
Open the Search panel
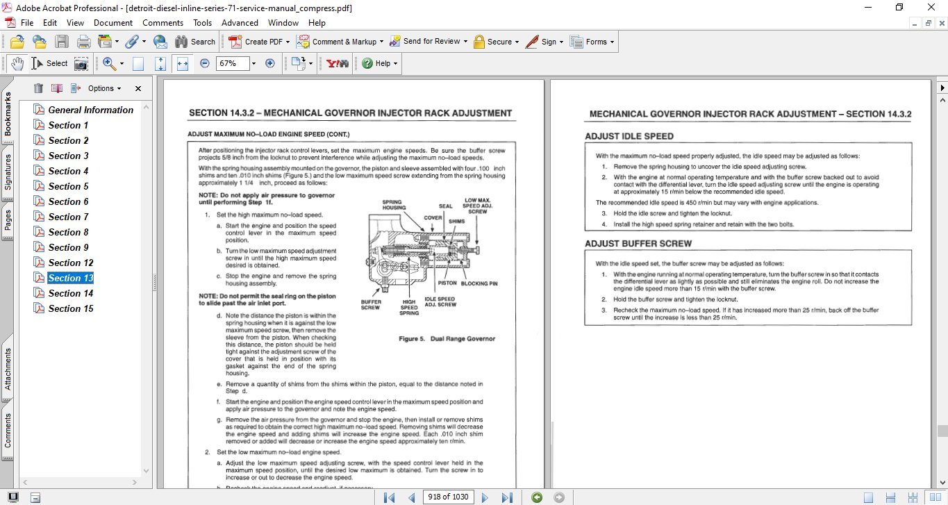pos(196,41)
